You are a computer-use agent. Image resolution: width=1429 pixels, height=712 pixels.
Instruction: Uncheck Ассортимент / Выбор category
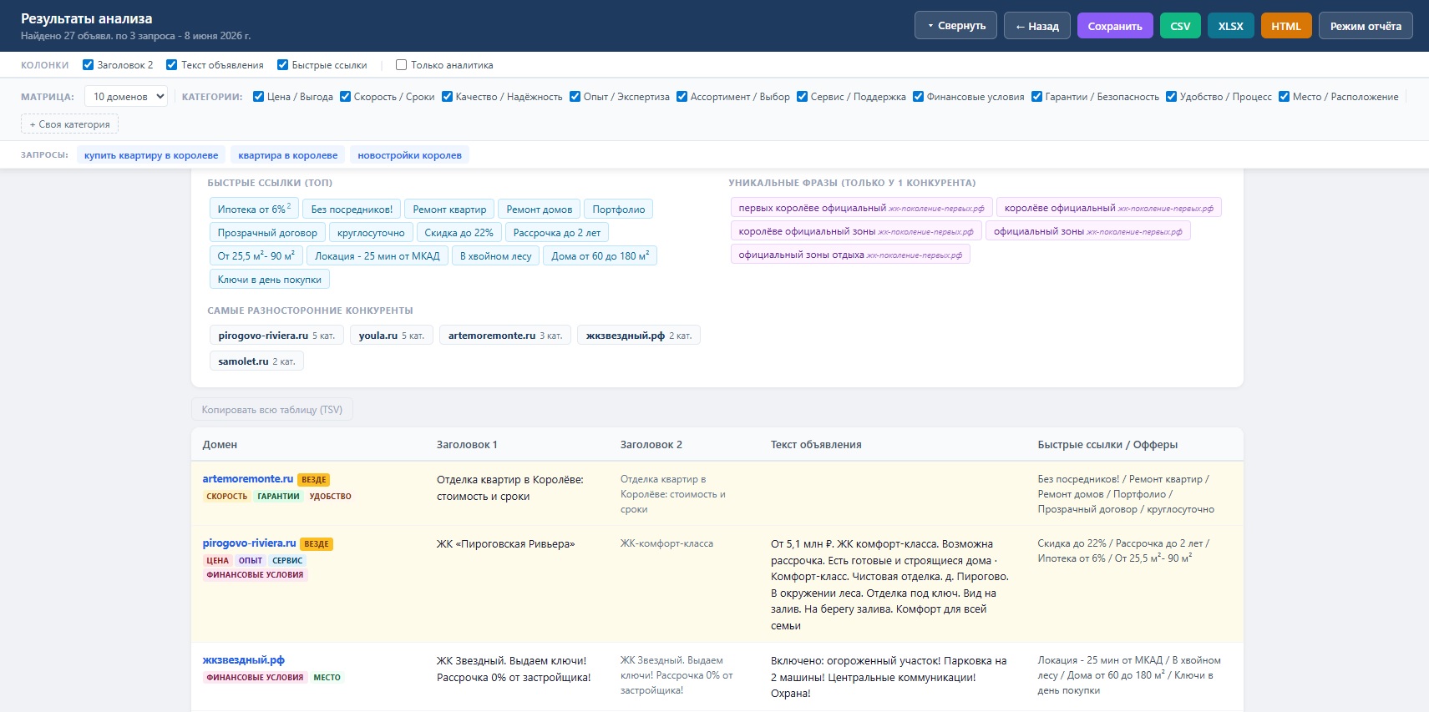tap(682, 97)
